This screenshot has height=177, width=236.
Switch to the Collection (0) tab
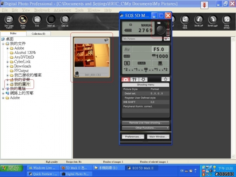tap(38, 34)
